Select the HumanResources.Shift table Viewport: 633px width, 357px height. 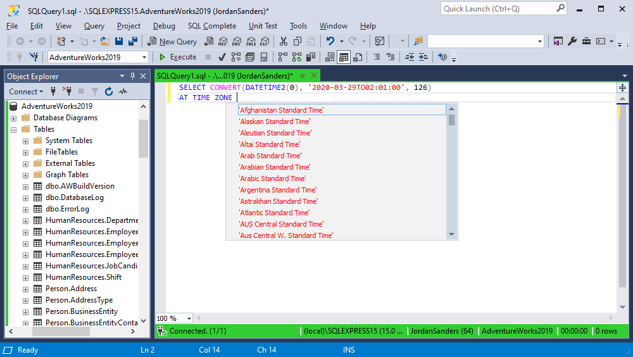pyautogui.click(x=84, y=277)
